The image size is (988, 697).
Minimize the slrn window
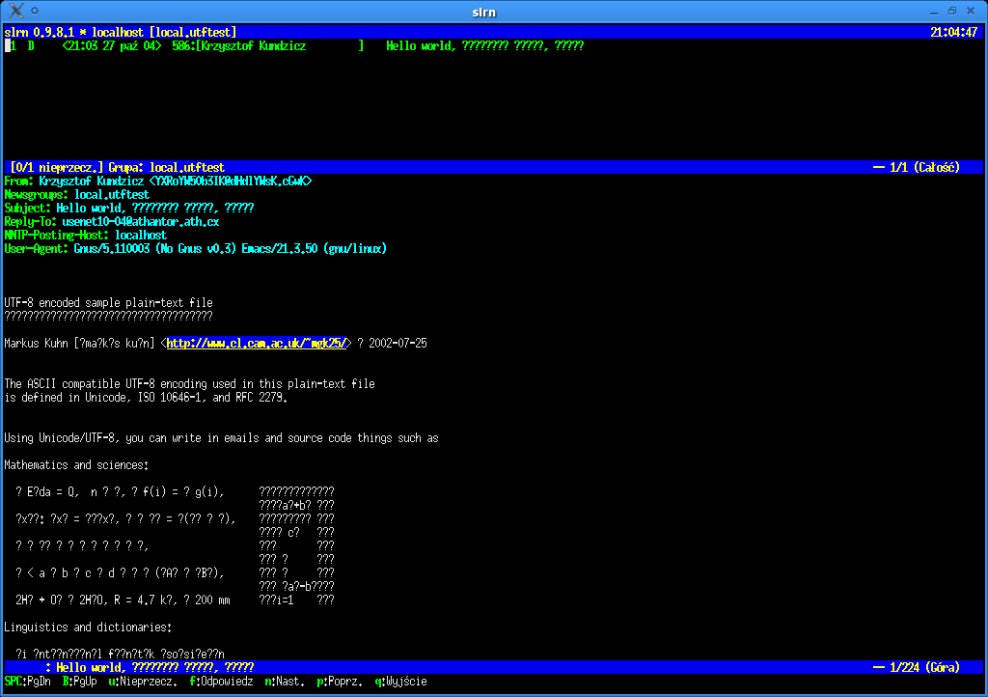point(934,12)
